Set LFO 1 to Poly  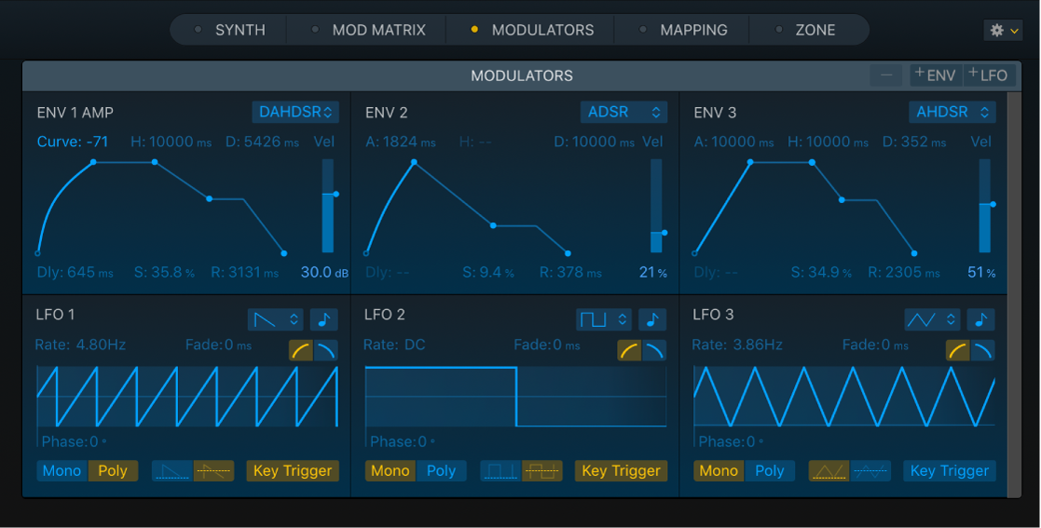[x=113, y=471]
